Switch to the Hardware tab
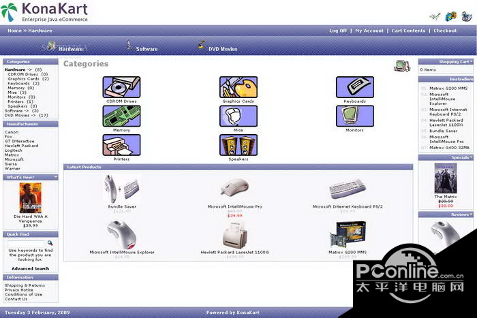This screenshot has height=318, width=477. pos(71,48)
